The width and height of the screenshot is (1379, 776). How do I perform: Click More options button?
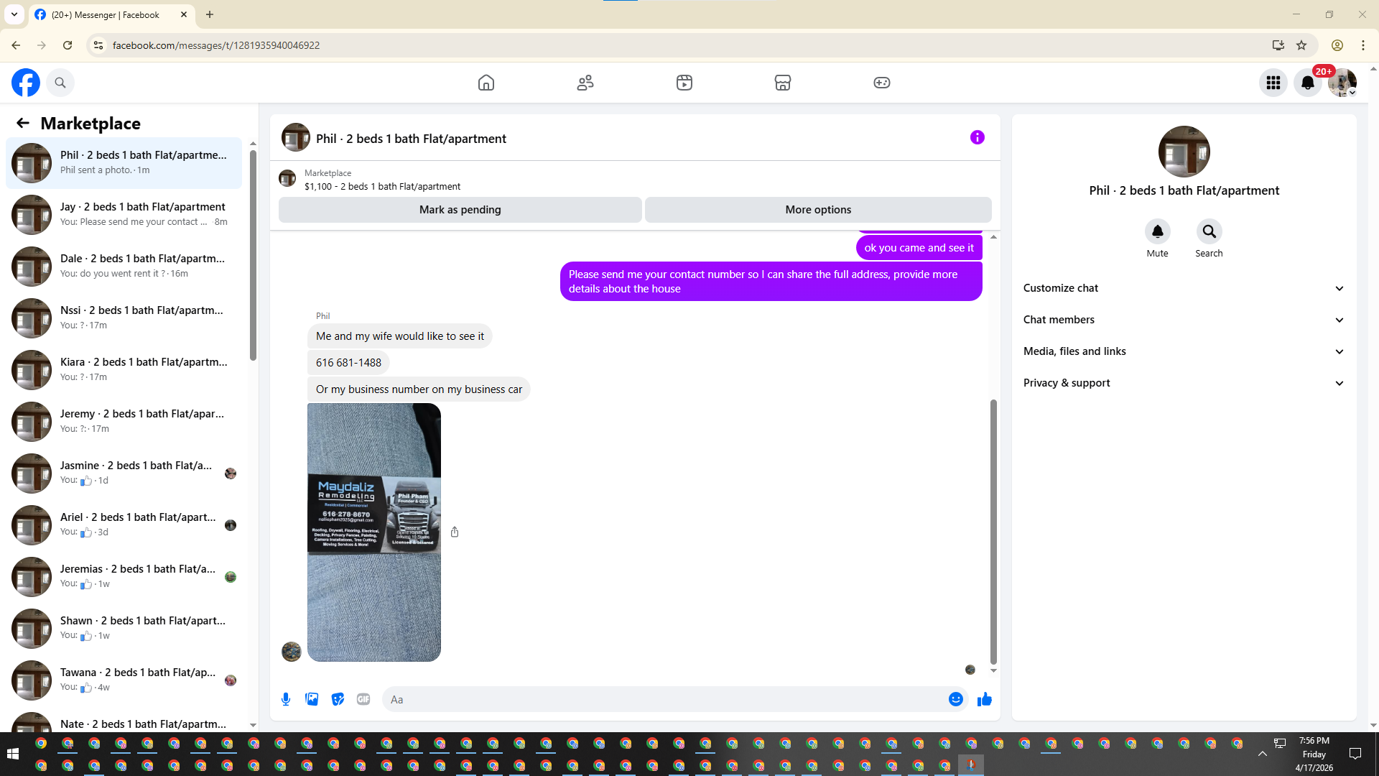tap(818, 210)
